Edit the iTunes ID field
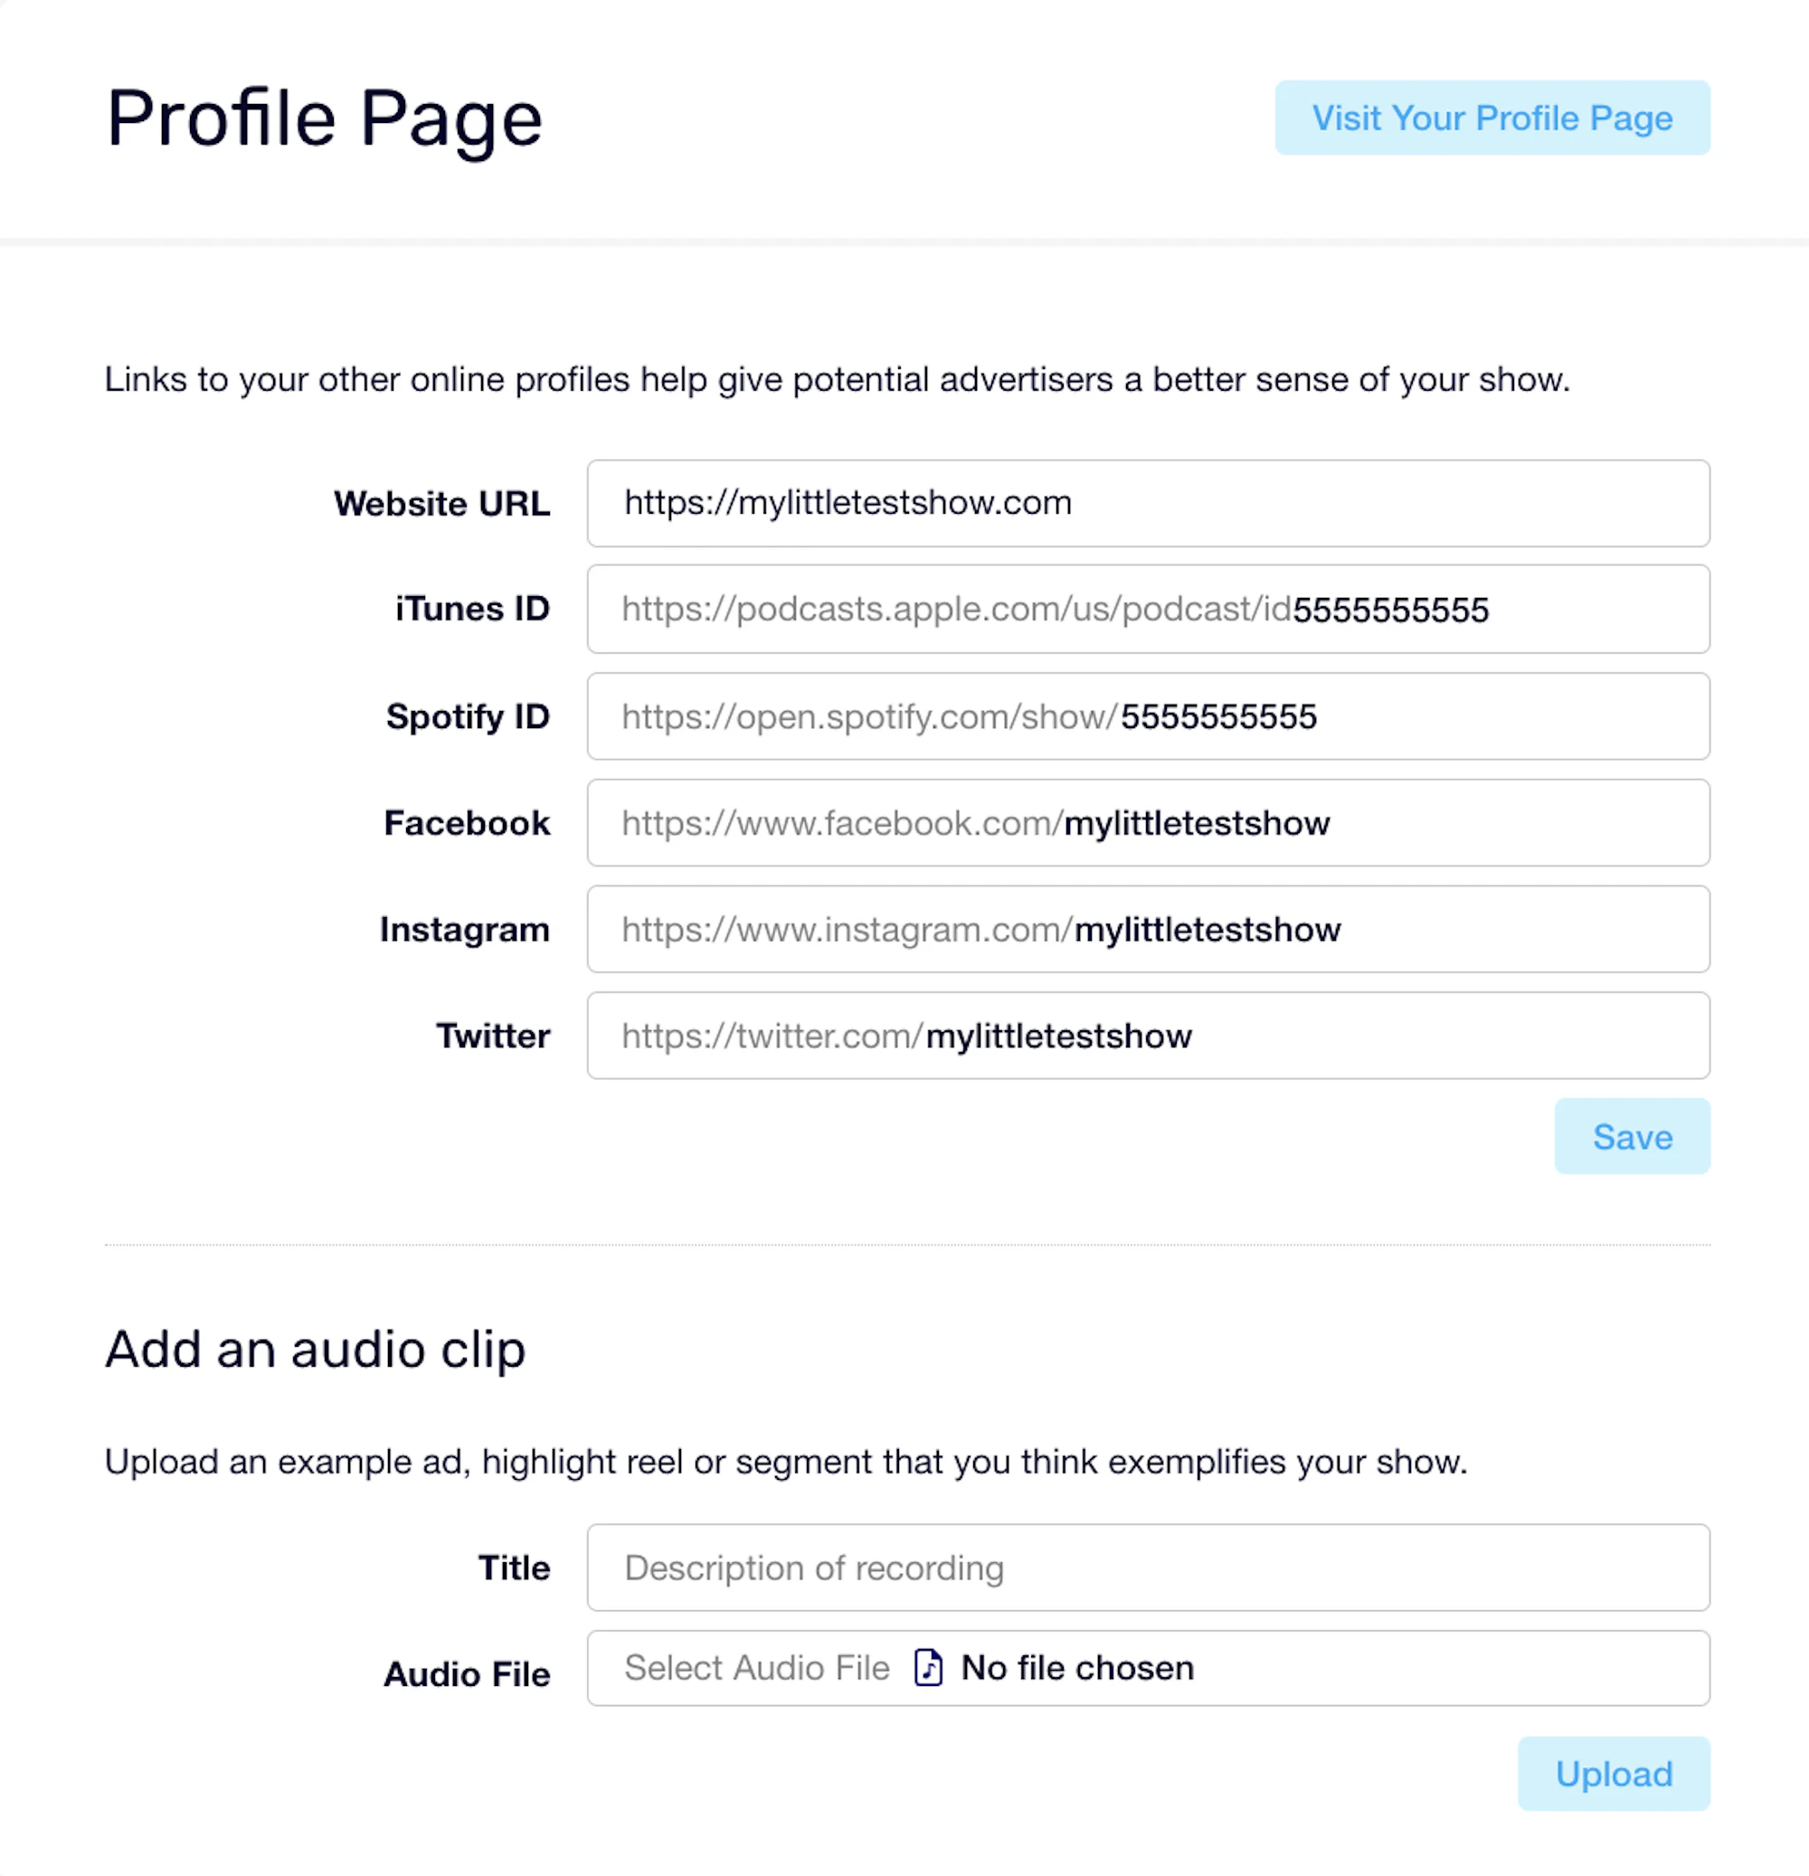Screen dimensions: 1809x1876 tap(1148, 609)
